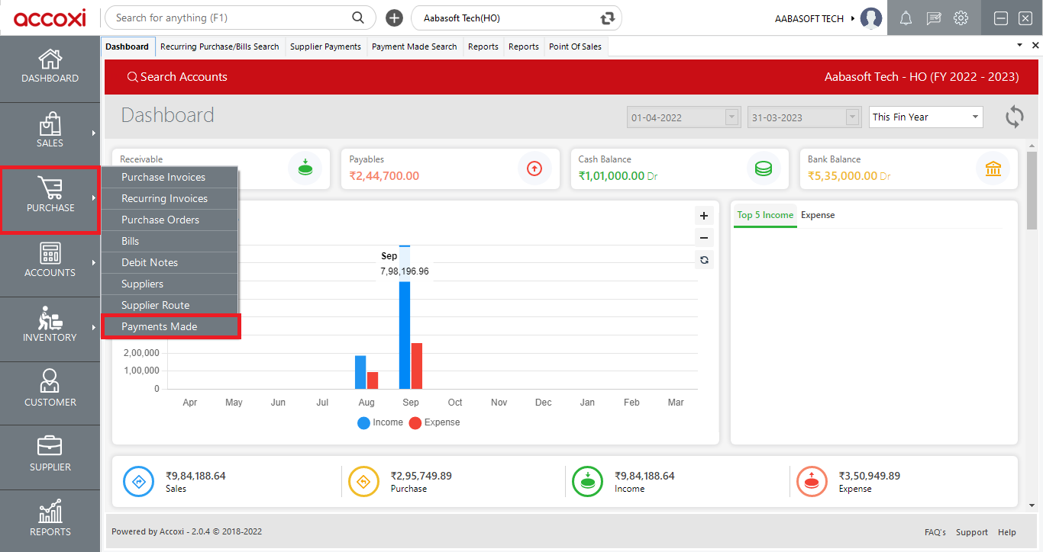Reset chart with the refresh button
Screen dimensions: 1043x552
pos(704,260)
